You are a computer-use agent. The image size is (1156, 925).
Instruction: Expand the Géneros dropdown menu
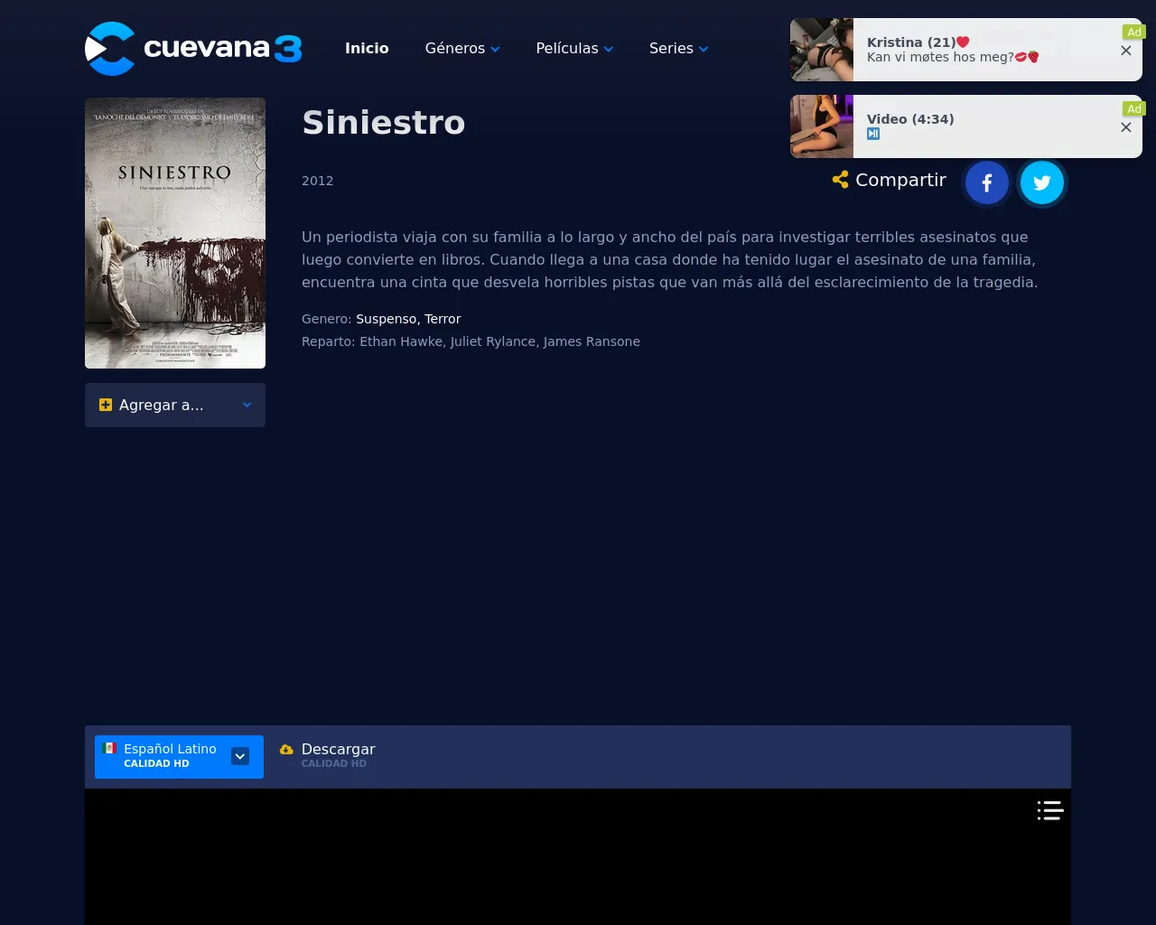[x=461, y=49]
